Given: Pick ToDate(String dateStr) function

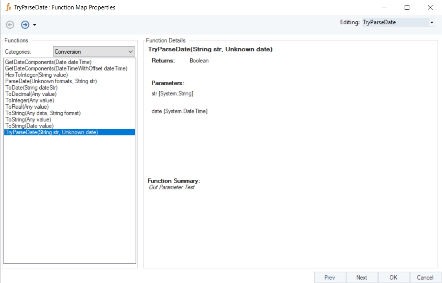Looking at the screenshot, I should click(31, 88).
